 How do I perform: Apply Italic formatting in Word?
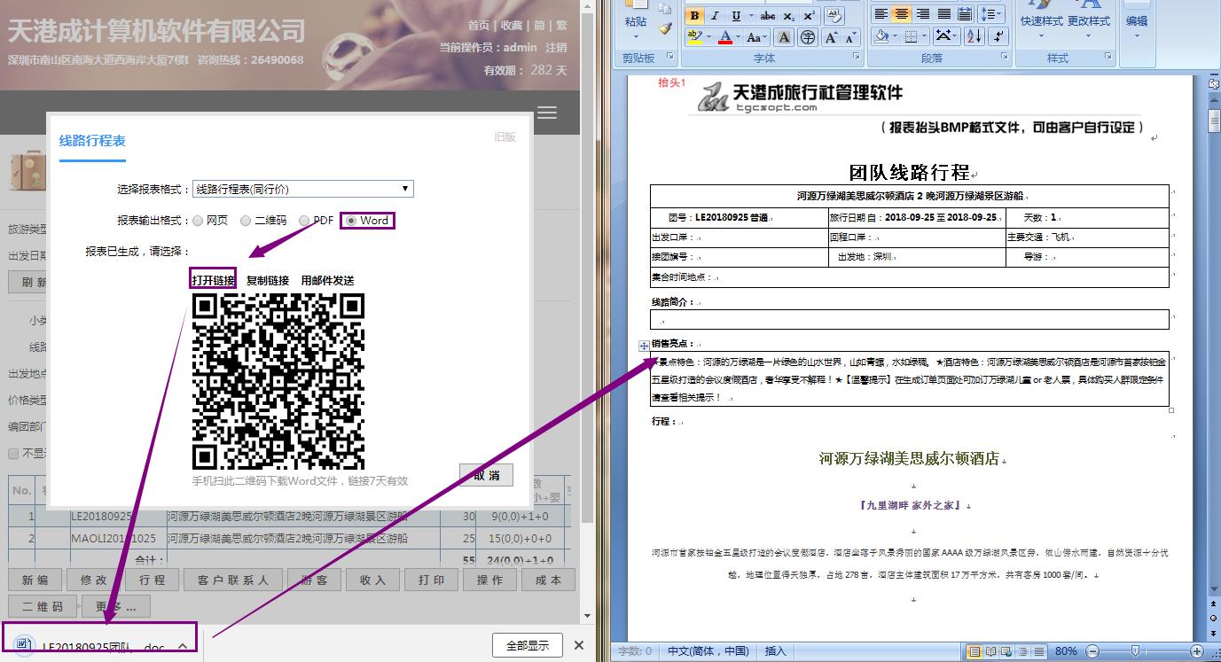(715, 16)
